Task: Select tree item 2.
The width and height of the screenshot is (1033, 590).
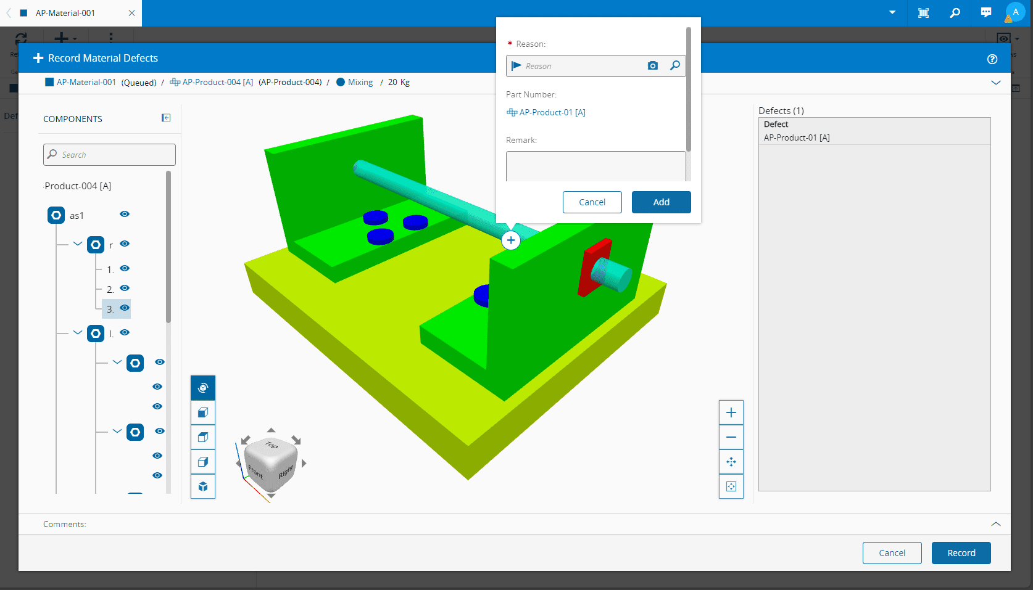Action: point(110,289)
